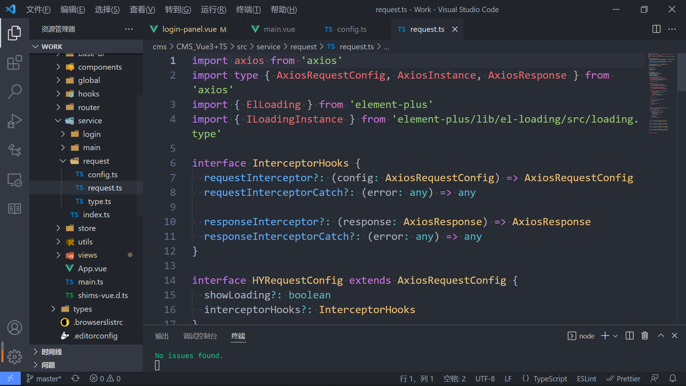Click the Manage settings gear icon
Screen dimensions: 686x386
point(14,356)
